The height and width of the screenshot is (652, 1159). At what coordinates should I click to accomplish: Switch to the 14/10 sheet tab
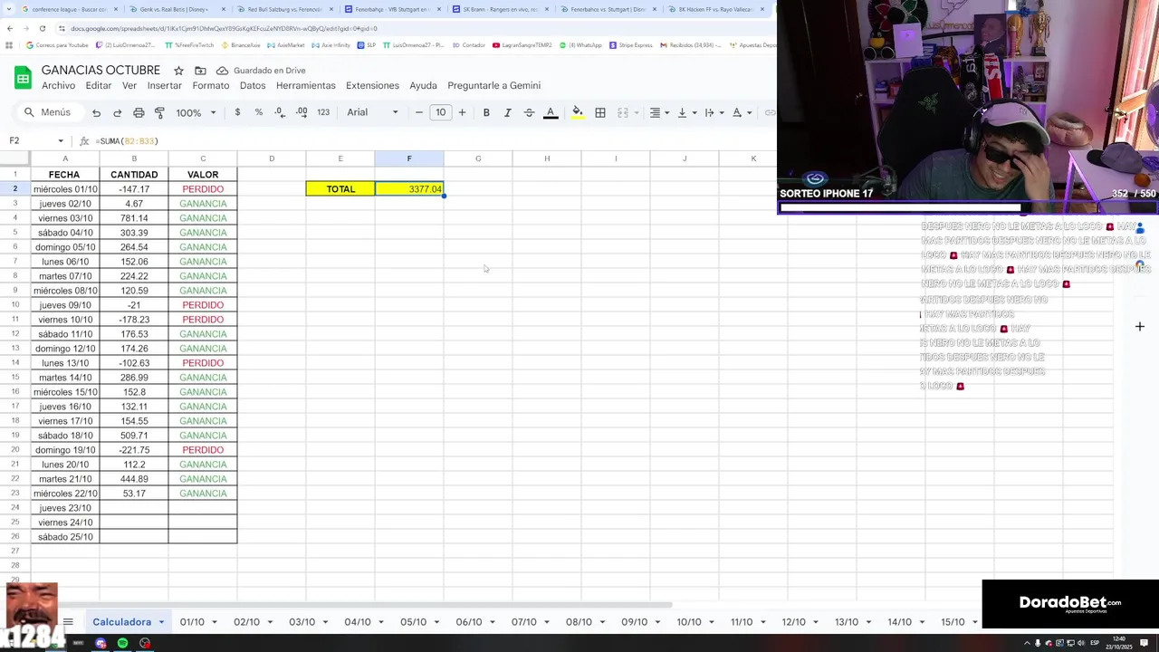pyautogui.click(x=899, y=622)
